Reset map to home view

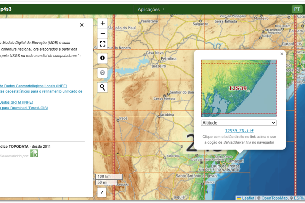102,72
